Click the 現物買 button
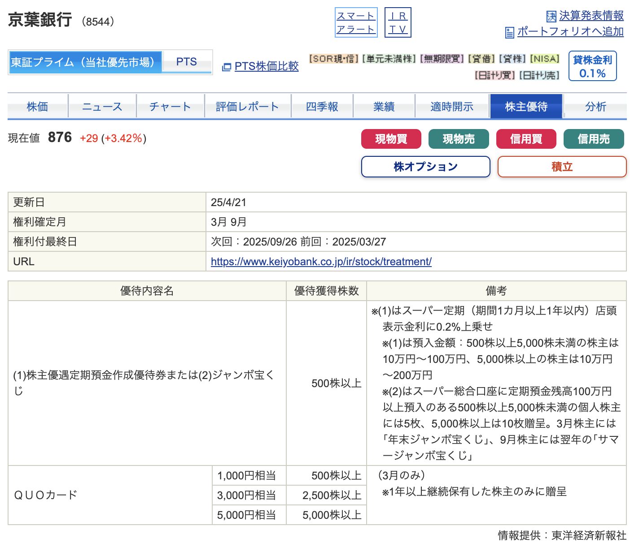The width and height of the screenshot is (630, 543). pyautogui.click(x=391, y=139)
